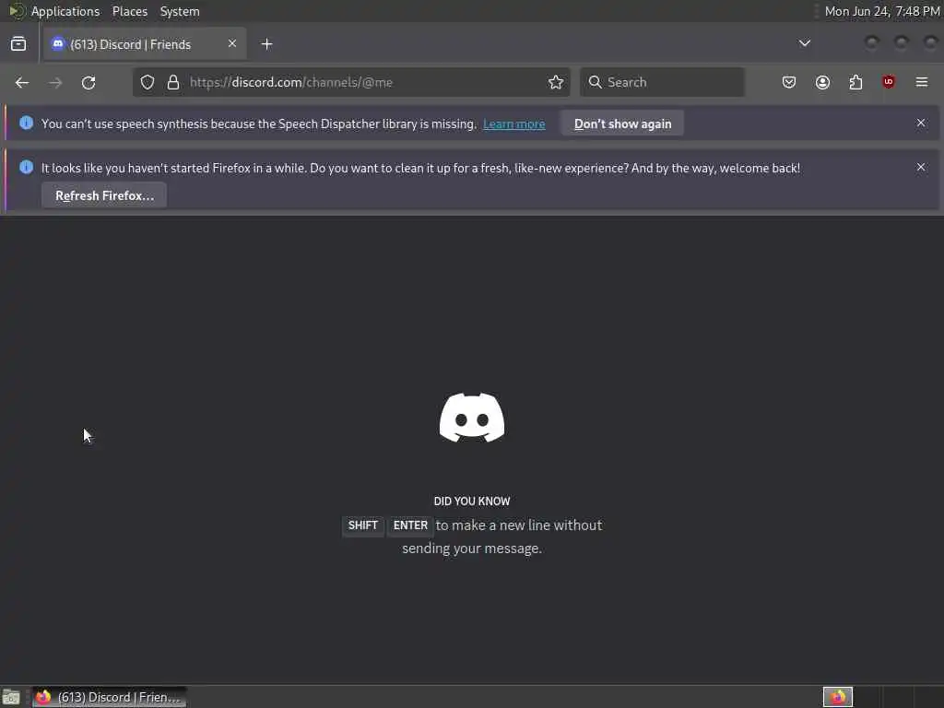The image size is (944, 708).
Task: Switch to the Discord Friends tab
Action: [x=145, y=44]
